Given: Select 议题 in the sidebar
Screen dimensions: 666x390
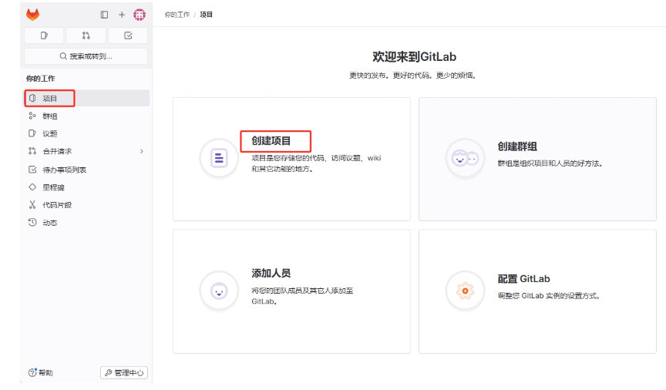Looking at the screenshot, I should (x=86, y=133).
